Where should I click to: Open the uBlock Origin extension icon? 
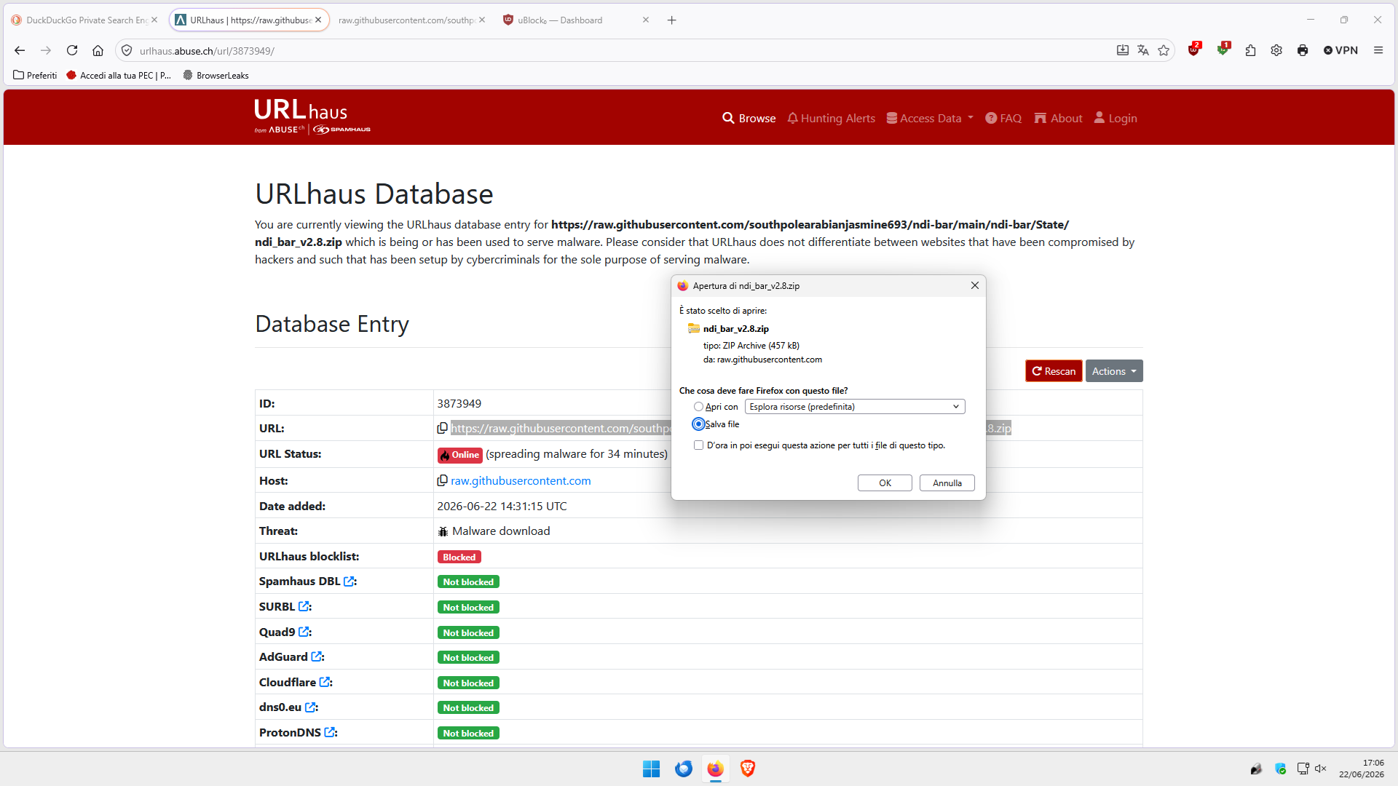coord(1194,49)
